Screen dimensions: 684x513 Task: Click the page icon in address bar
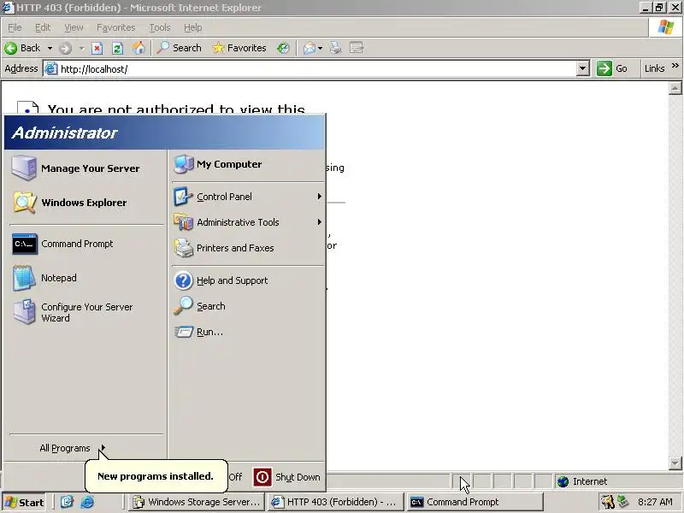point(51,68)
